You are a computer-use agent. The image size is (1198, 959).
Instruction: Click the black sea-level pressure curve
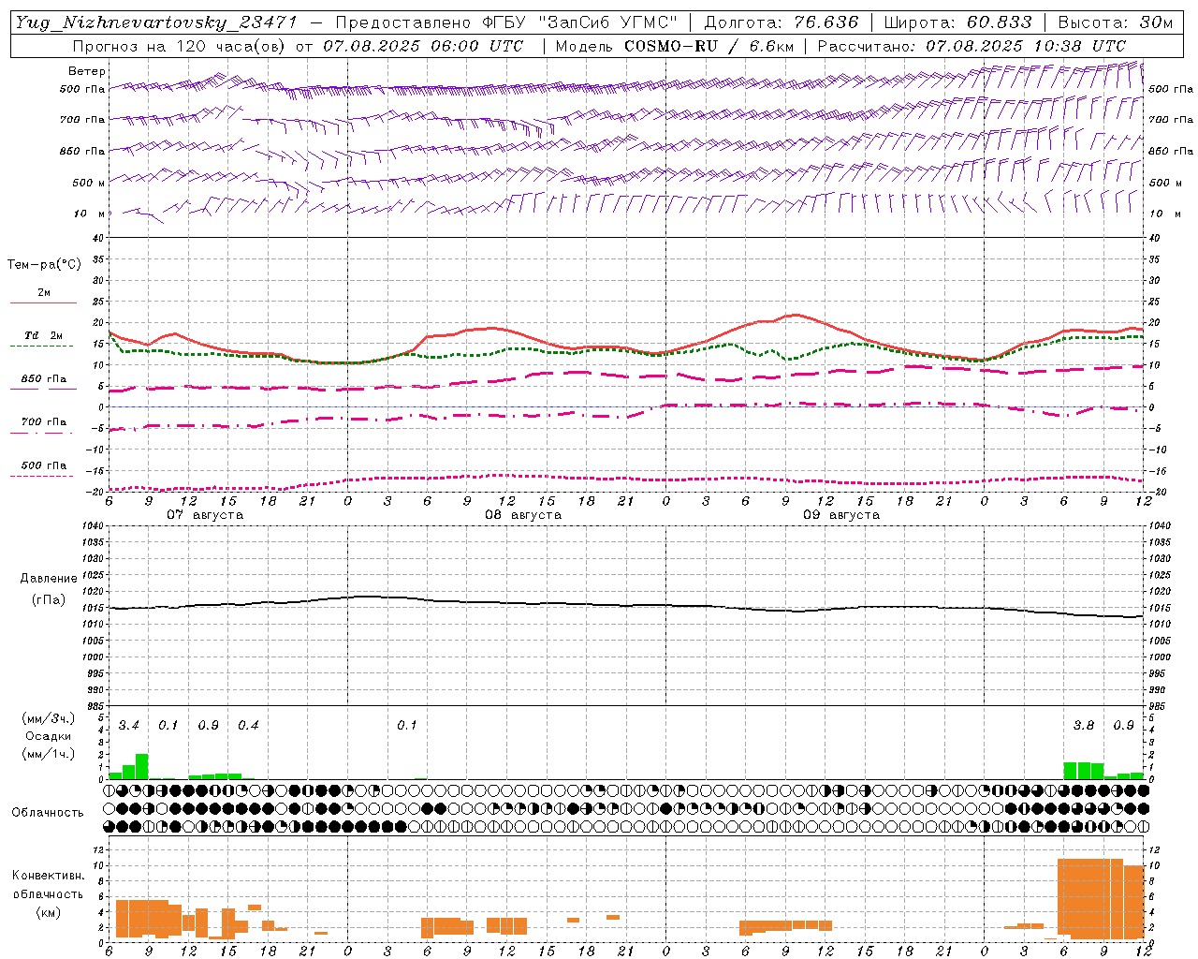625,605
